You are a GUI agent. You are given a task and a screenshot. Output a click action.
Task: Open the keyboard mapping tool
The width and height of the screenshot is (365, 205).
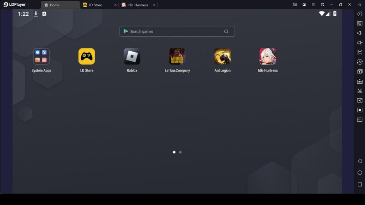[360, 23]
